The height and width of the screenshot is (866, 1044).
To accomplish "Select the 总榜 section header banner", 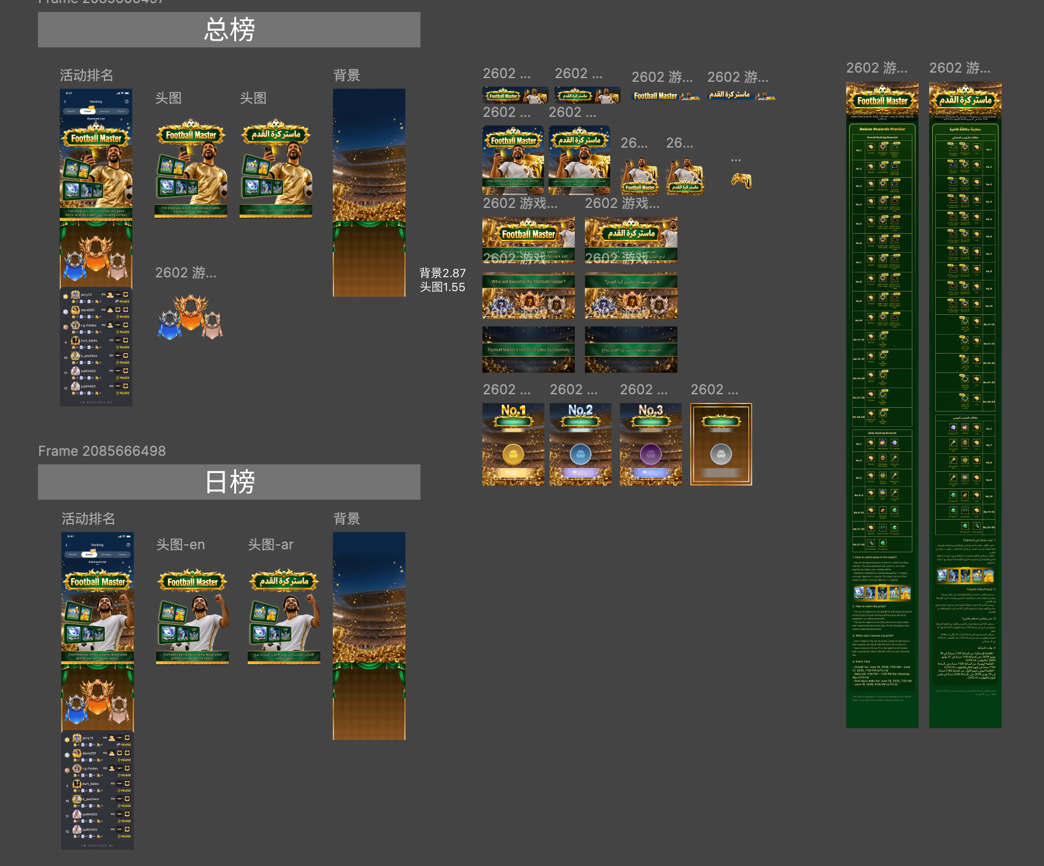I will pos(229,30).
